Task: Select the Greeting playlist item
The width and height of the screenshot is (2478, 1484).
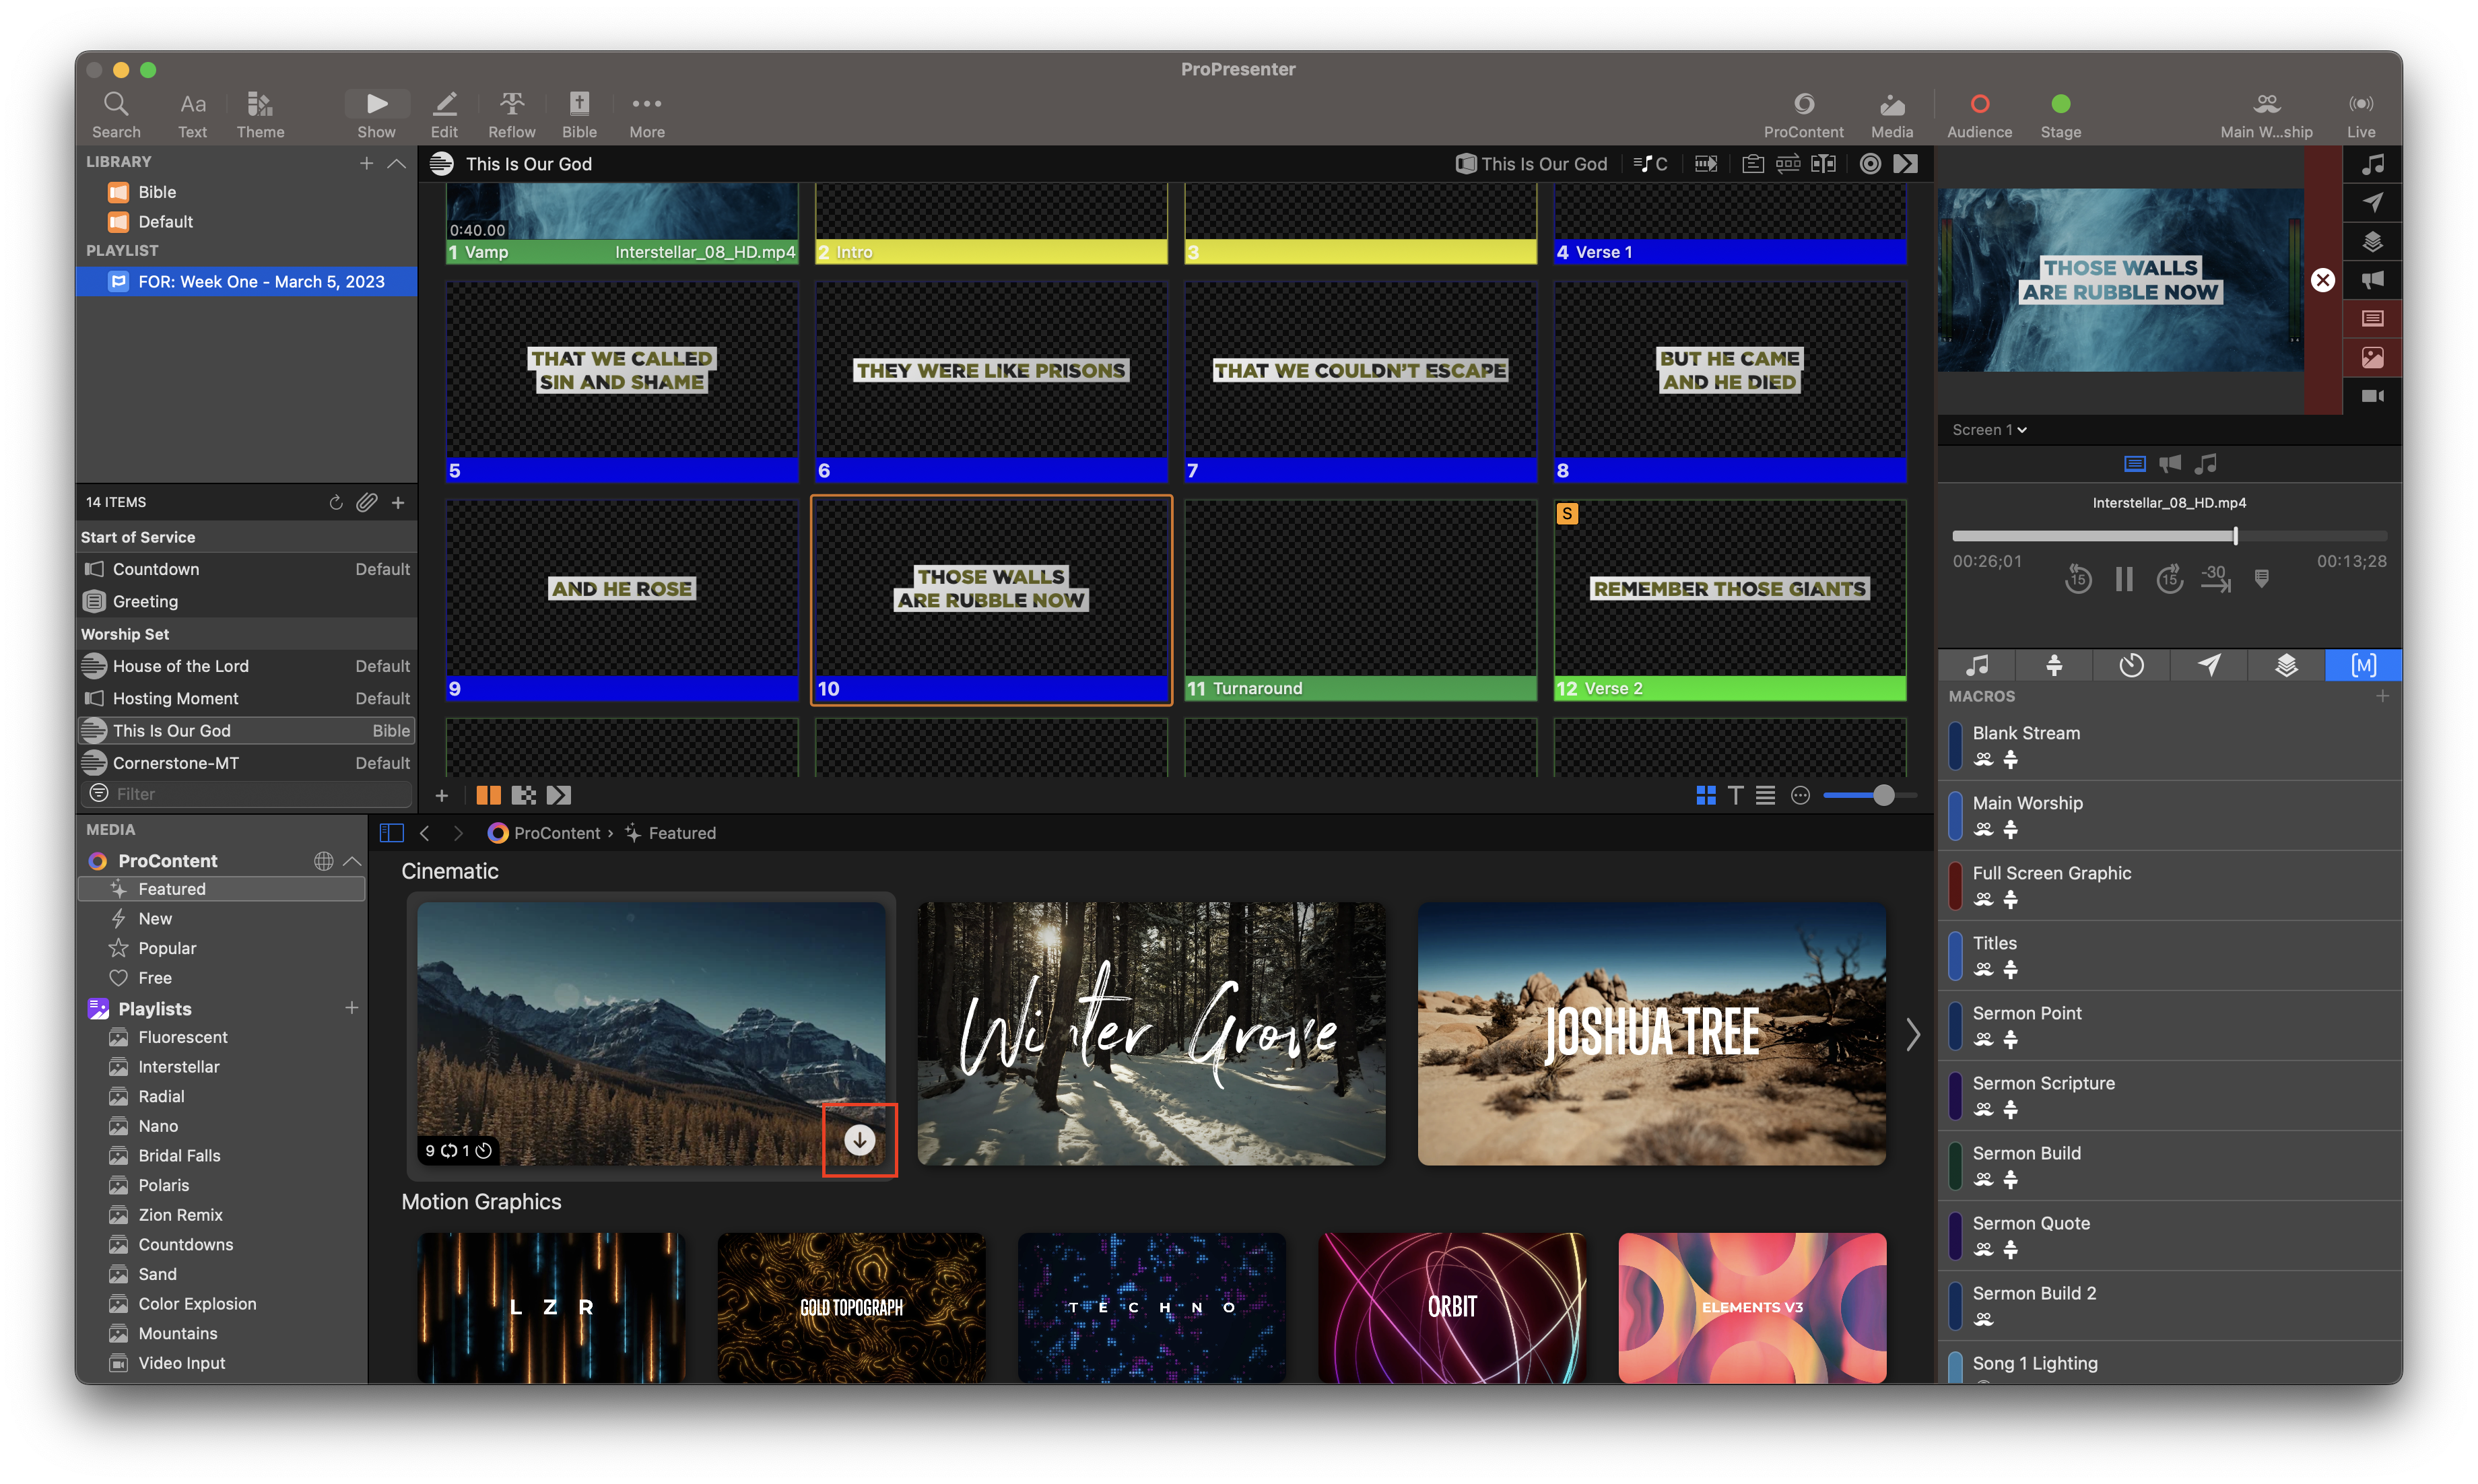Action: tap(246, 601)
